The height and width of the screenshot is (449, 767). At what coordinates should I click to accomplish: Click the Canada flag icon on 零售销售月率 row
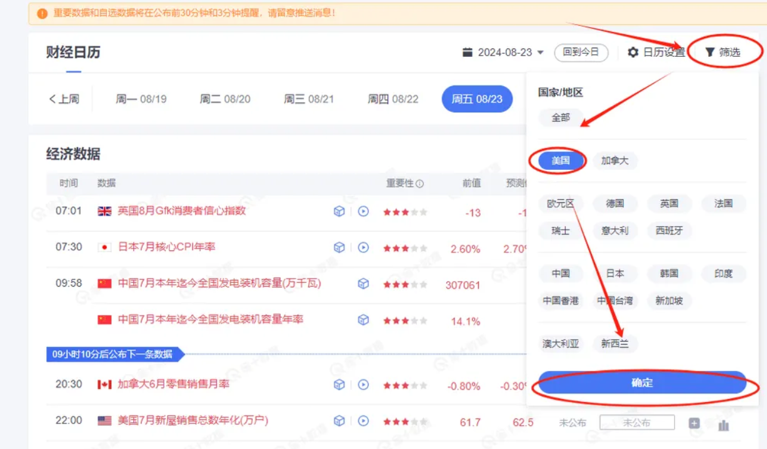[103, 384]
